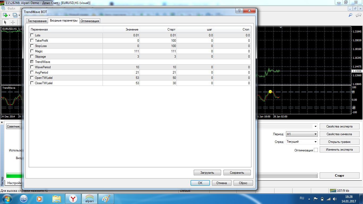Open the chat bubbles icon
Image resolution: width=363 pixels, height=204 pixels.
tap(358, 15)
